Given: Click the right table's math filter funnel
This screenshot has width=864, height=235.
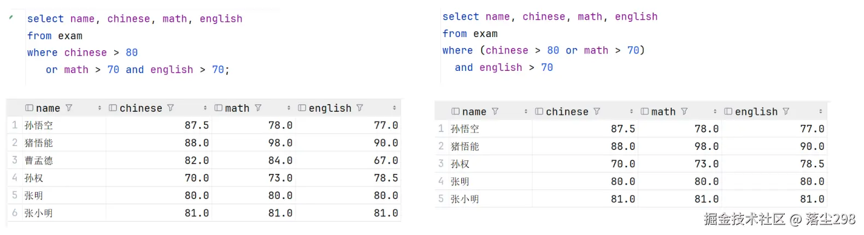Looking at the screenshot, I should pos(684,111).
